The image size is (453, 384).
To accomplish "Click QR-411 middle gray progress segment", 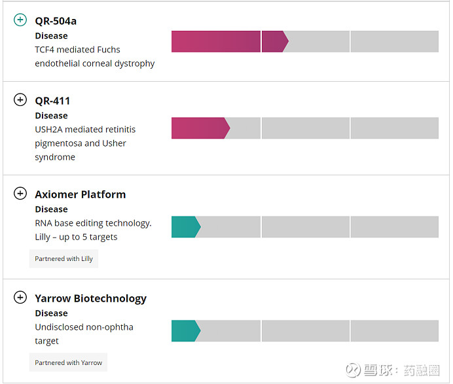I will tap(306, 128).
